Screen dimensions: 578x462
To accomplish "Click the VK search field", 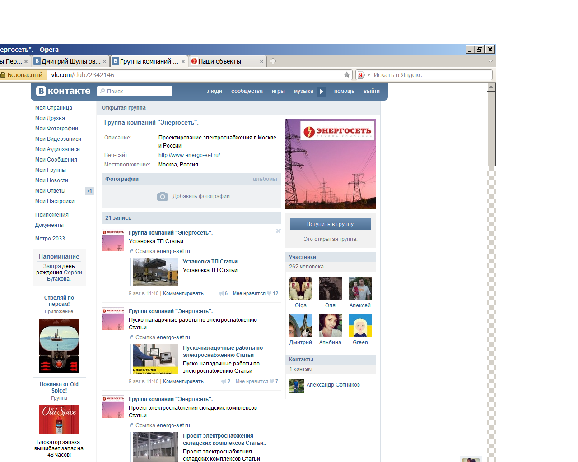I will 135,91.
